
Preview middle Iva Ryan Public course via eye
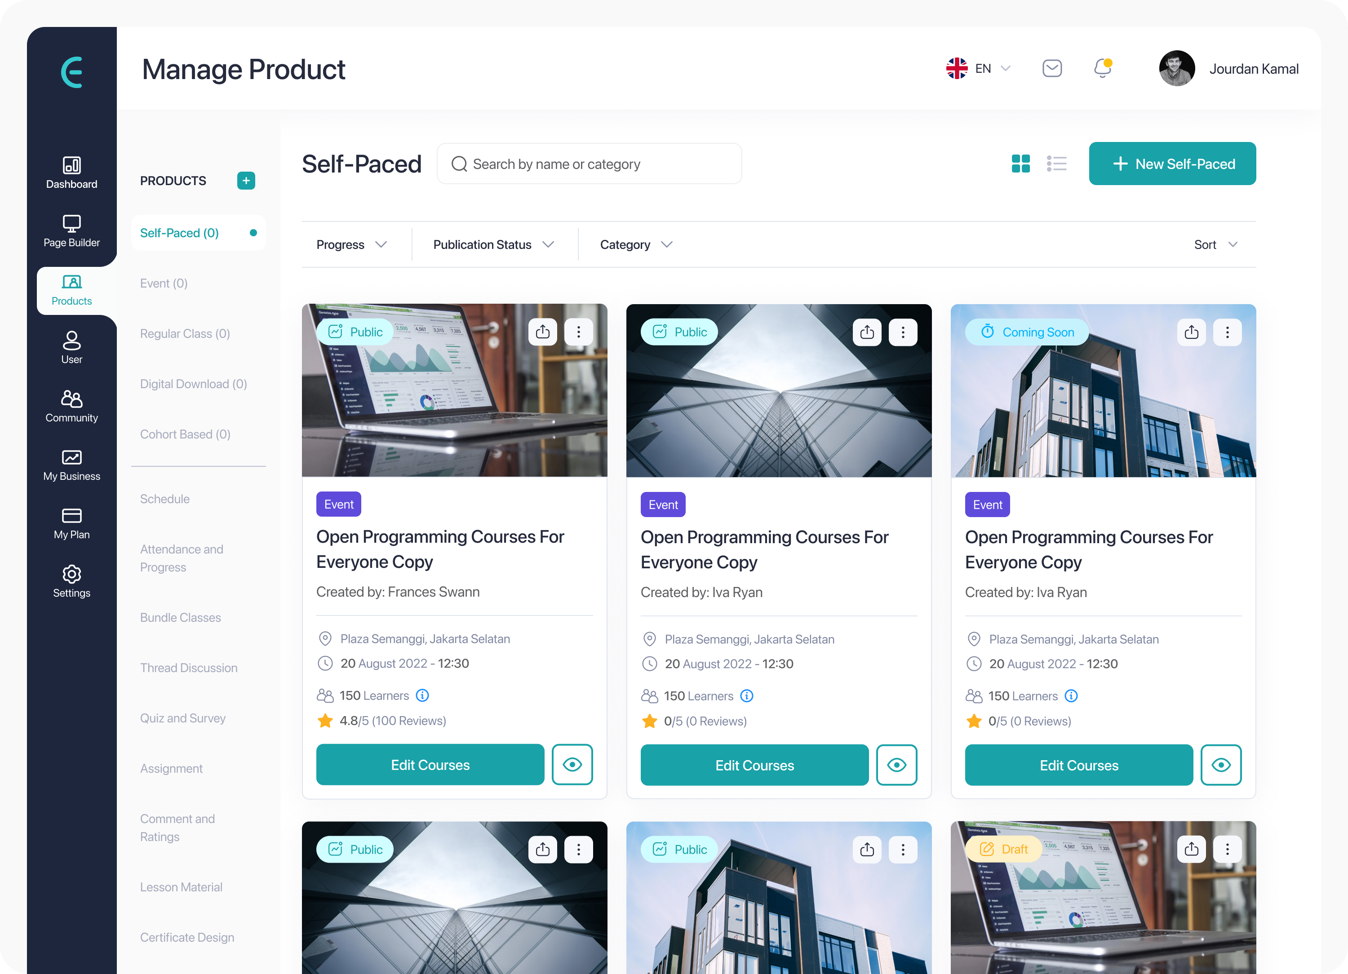[x=897, y=765]
